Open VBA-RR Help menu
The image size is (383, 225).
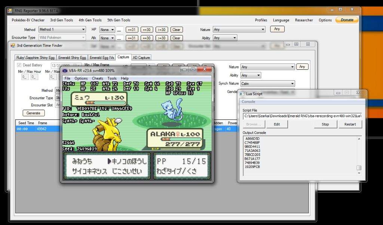[x=125, y=78]
